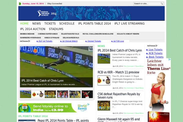Click the RCB Tickets sidebar link
This screenshot has height=122, width=183.
tap(154, 53)
